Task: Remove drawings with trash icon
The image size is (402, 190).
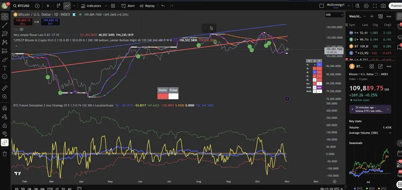Action: (x=5, y=154)
